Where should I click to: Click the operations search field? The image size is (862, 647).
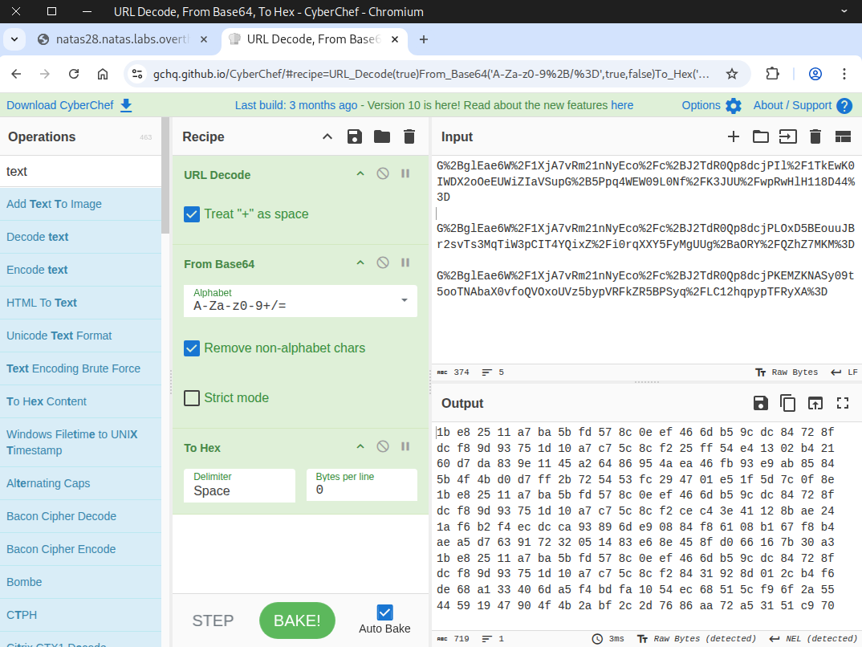pyautogui.click(x=80, y=171)
